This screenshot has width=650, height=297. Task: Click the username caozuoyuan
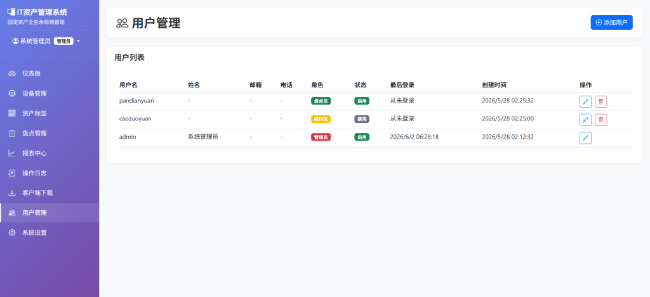135,118
